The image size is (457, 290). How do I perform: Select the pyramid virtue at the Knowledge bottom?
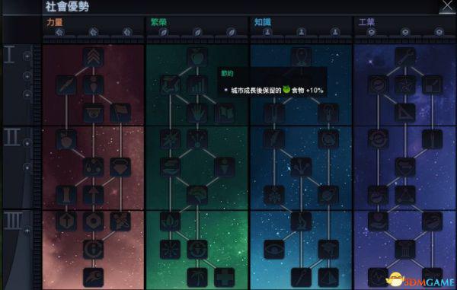pos(328,277)
